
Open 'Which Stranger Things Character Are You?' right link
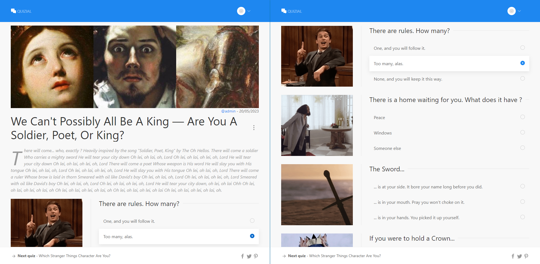pos(345,256)
